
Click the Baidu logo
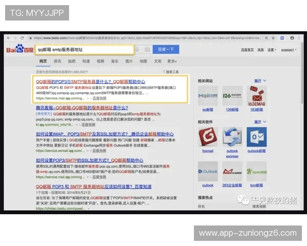tap(20, 49)
